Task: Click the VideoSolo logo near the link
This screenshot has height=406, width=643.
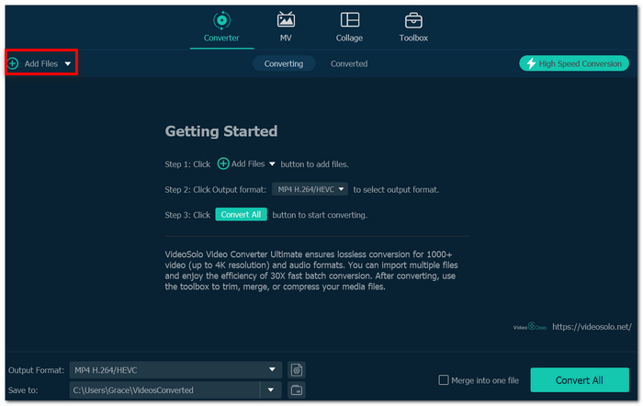Action: tap(529, 327)
